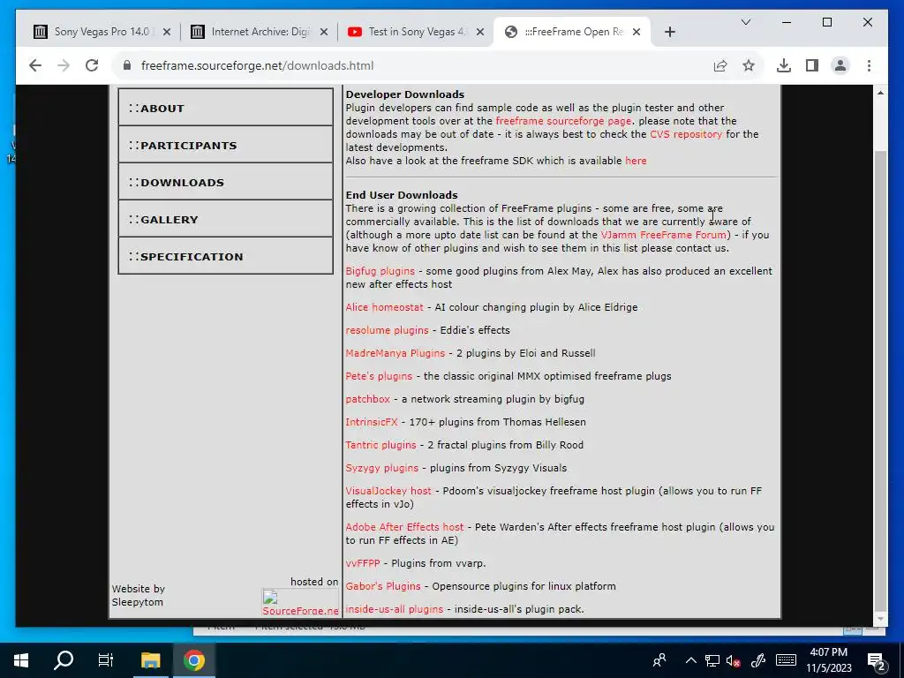
Task: Click the muted volume tray icon
Action: click(734, 660)
